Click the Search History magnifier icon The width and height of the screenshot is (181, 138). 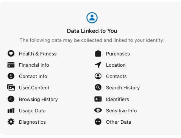pyautogui.click(x=98, y=87)
